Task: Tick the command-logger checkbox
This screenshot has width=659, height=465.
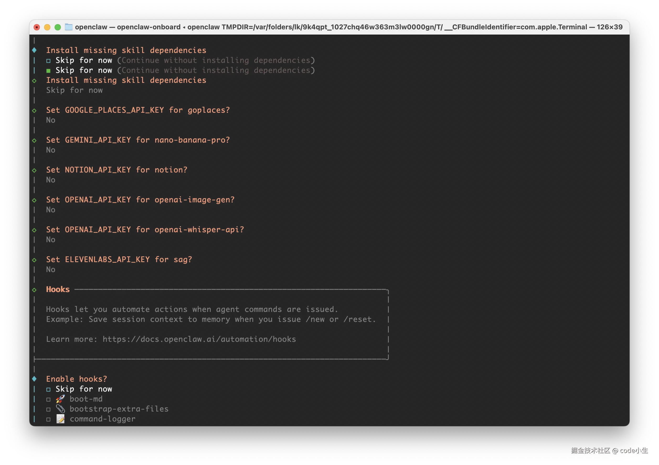Action: (x=49, y=419)
